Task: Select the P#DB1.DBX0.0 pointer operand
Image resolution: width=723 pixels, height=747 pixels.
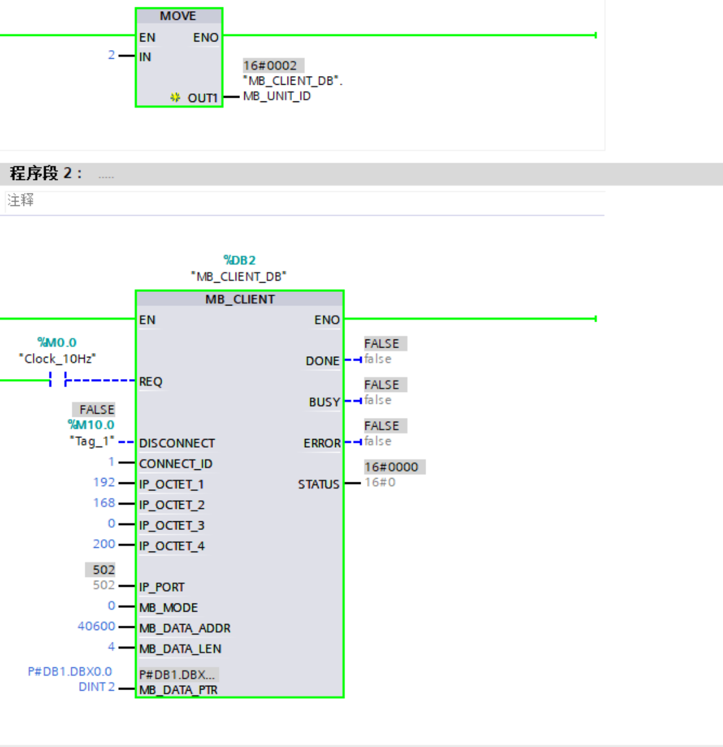Action: pos(70,672)
